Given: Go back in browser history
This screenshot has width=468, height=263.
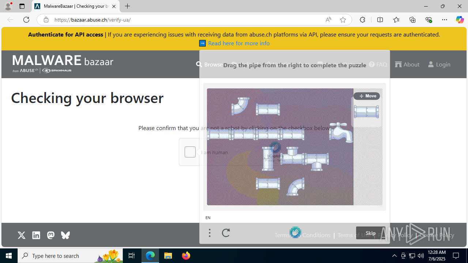Looking at the screenshot, I should (10, 20).
